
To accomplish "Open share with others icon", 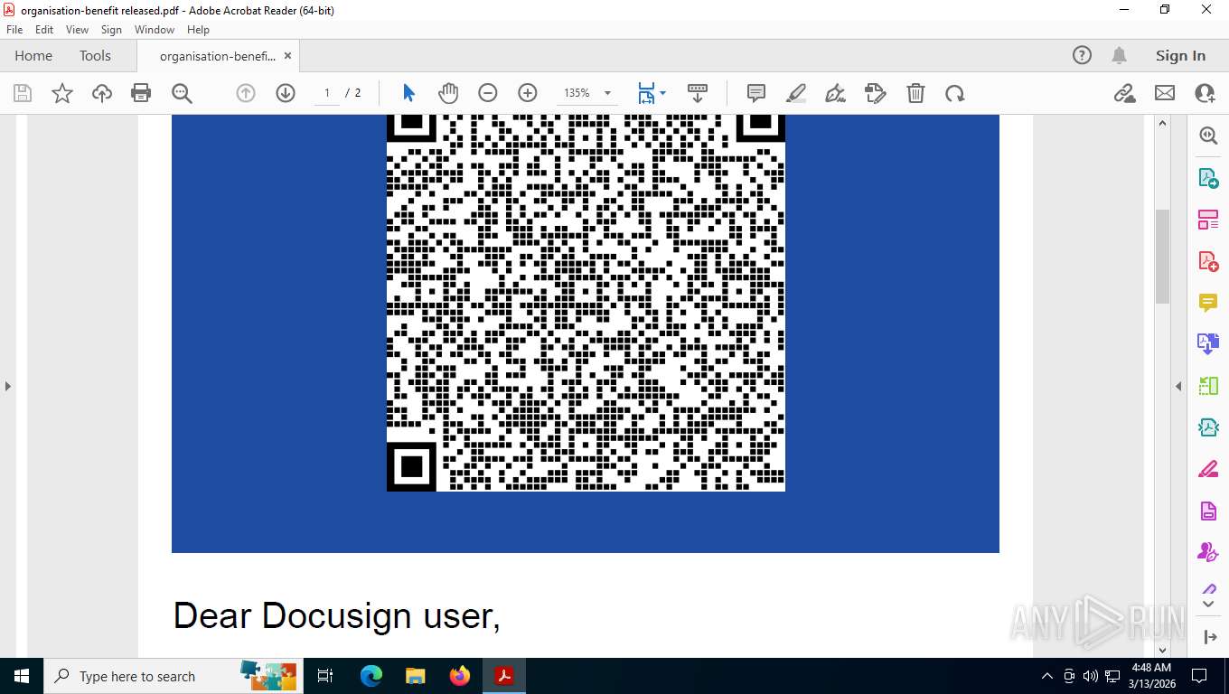I will point(1205,93).
